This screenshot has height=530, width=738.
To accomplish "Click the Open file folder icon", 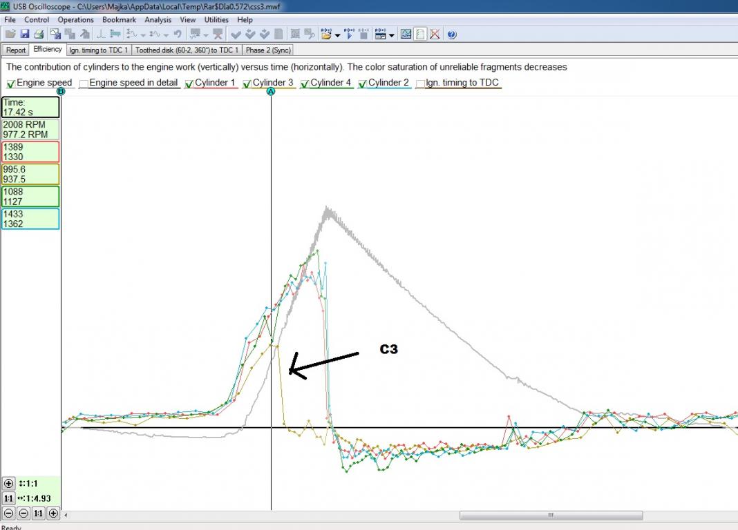I will (x=10, y=34).
